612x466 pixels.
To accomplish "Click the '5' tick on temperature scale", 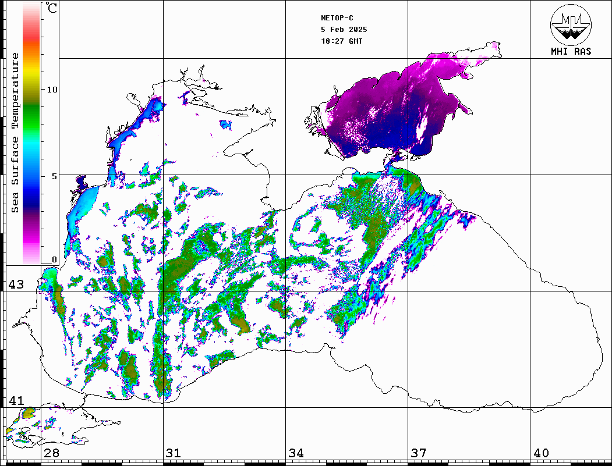I will 55,176.
